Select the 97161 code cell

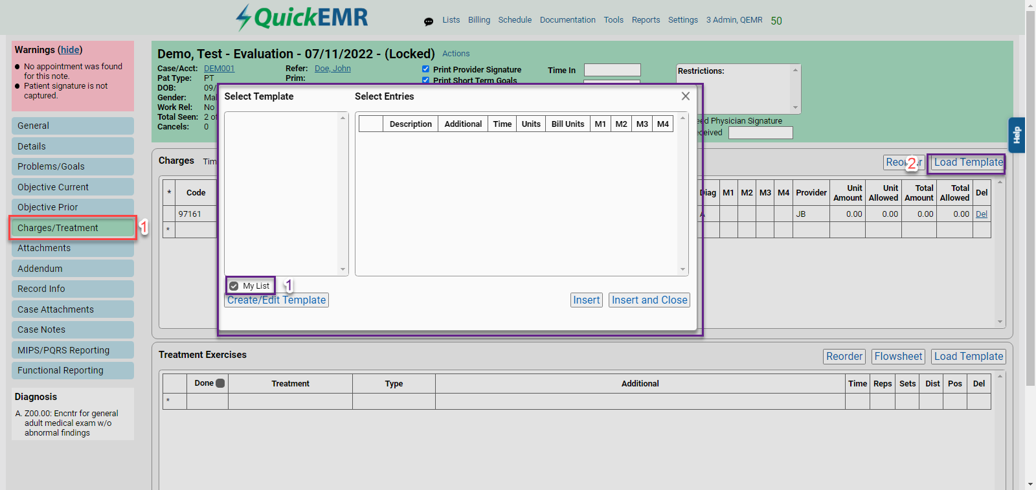point(196,214)
